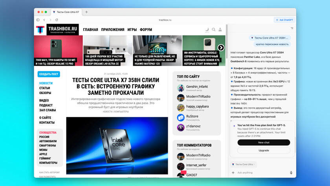This screenshot has width=330, height=186.
Task: Start voice input with the microphone icon
Action: [x=291, y=173]
